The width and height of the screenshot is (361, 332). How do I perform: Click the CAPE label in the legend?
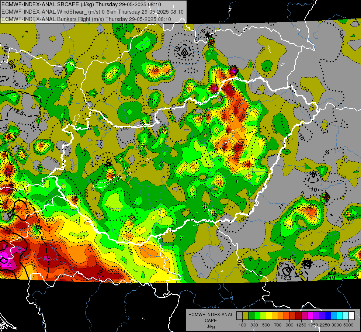click(211, 321)
